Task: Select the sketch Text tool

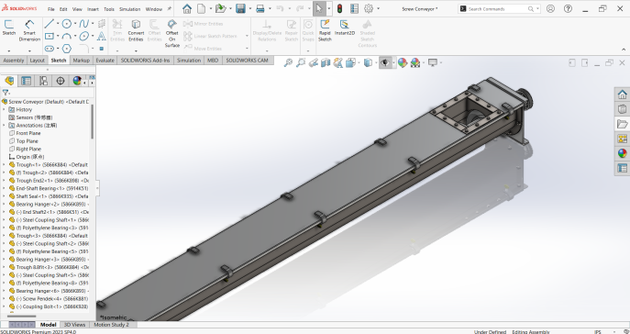Action: coord(102,36)
